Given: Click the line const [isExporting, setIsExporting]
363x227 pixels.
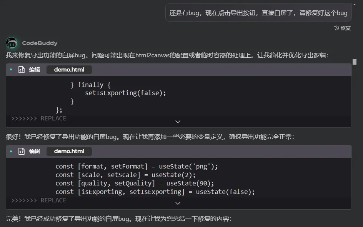Looking at the screenshot, I should point(155,192).
